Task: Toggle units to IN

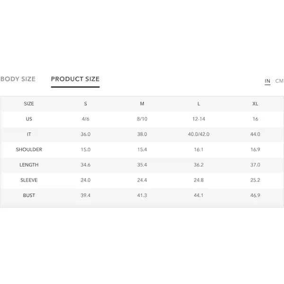Action: click(x=267, y=81)
